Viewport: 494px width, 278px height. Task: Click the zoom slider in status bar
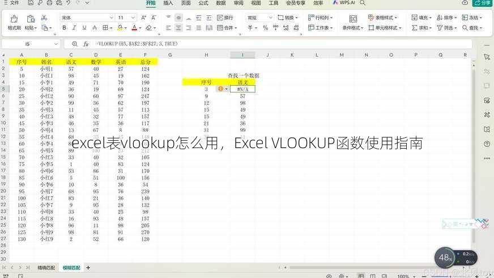[x=450, y=276]
